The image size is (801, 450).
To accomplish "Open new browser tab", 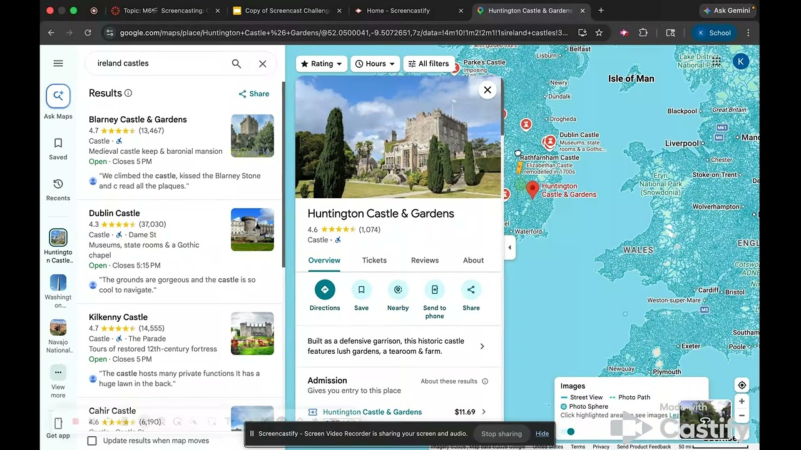I will (x=601, y=11).
